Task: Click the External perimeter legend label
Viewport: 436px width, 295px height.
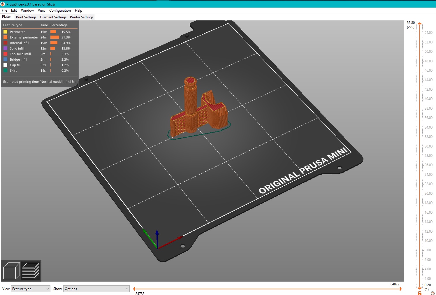Action: 24,37
